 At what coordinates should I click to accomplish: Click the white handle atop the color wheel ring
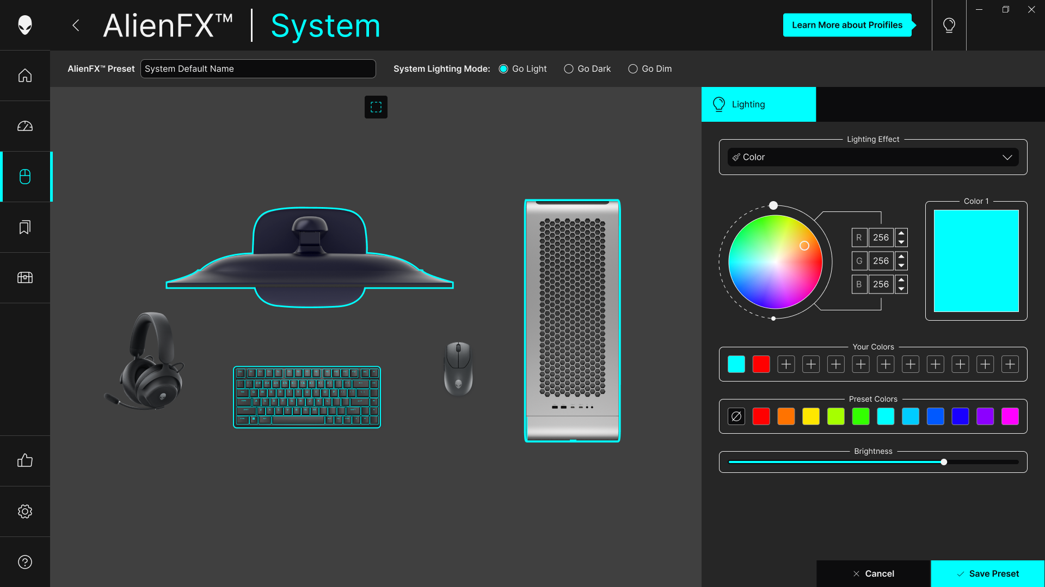[773, 205]
